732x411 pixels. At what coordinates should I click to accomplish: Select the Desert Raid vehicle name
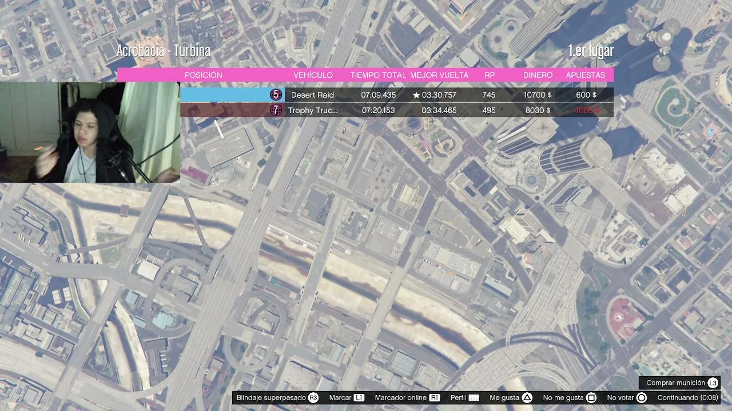coord(312,95)
